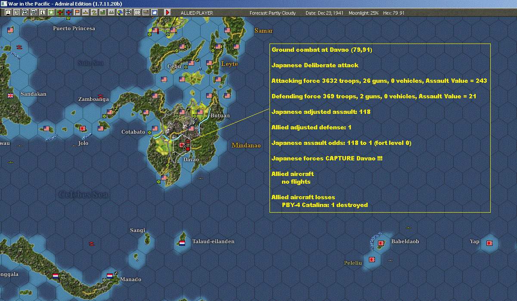Select the US flag near Butuan
Image resolution: width=517 pixels, height=301 pixels.
coord(200,112)
